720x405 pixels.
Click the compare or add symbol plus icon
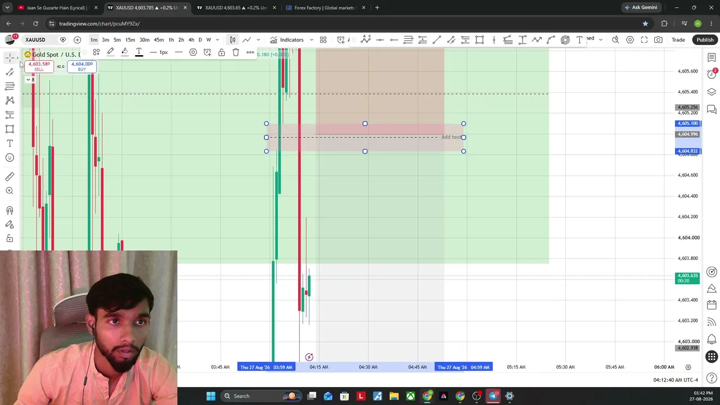point(77,40)
